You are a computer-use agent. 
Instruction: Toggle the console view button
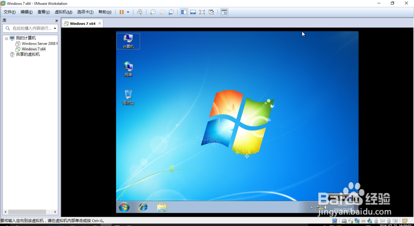tap(224, 12)
